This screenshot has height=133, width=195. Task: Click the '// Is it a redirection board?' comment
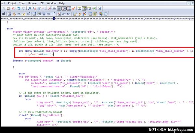[x=40, y=112]
